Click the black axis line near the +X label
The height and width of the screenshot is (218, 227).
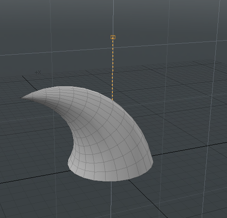pyautogui.click(x=29, y=83)
